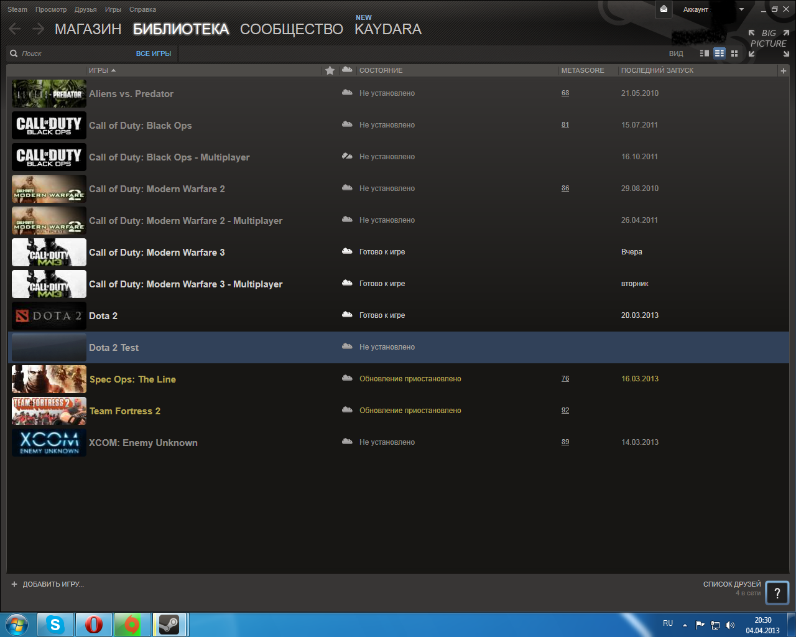Open Metascore 92 link for Team Fortress 2
The width and height of the screenshot is (796, 637).
click(x=565, y=411)
